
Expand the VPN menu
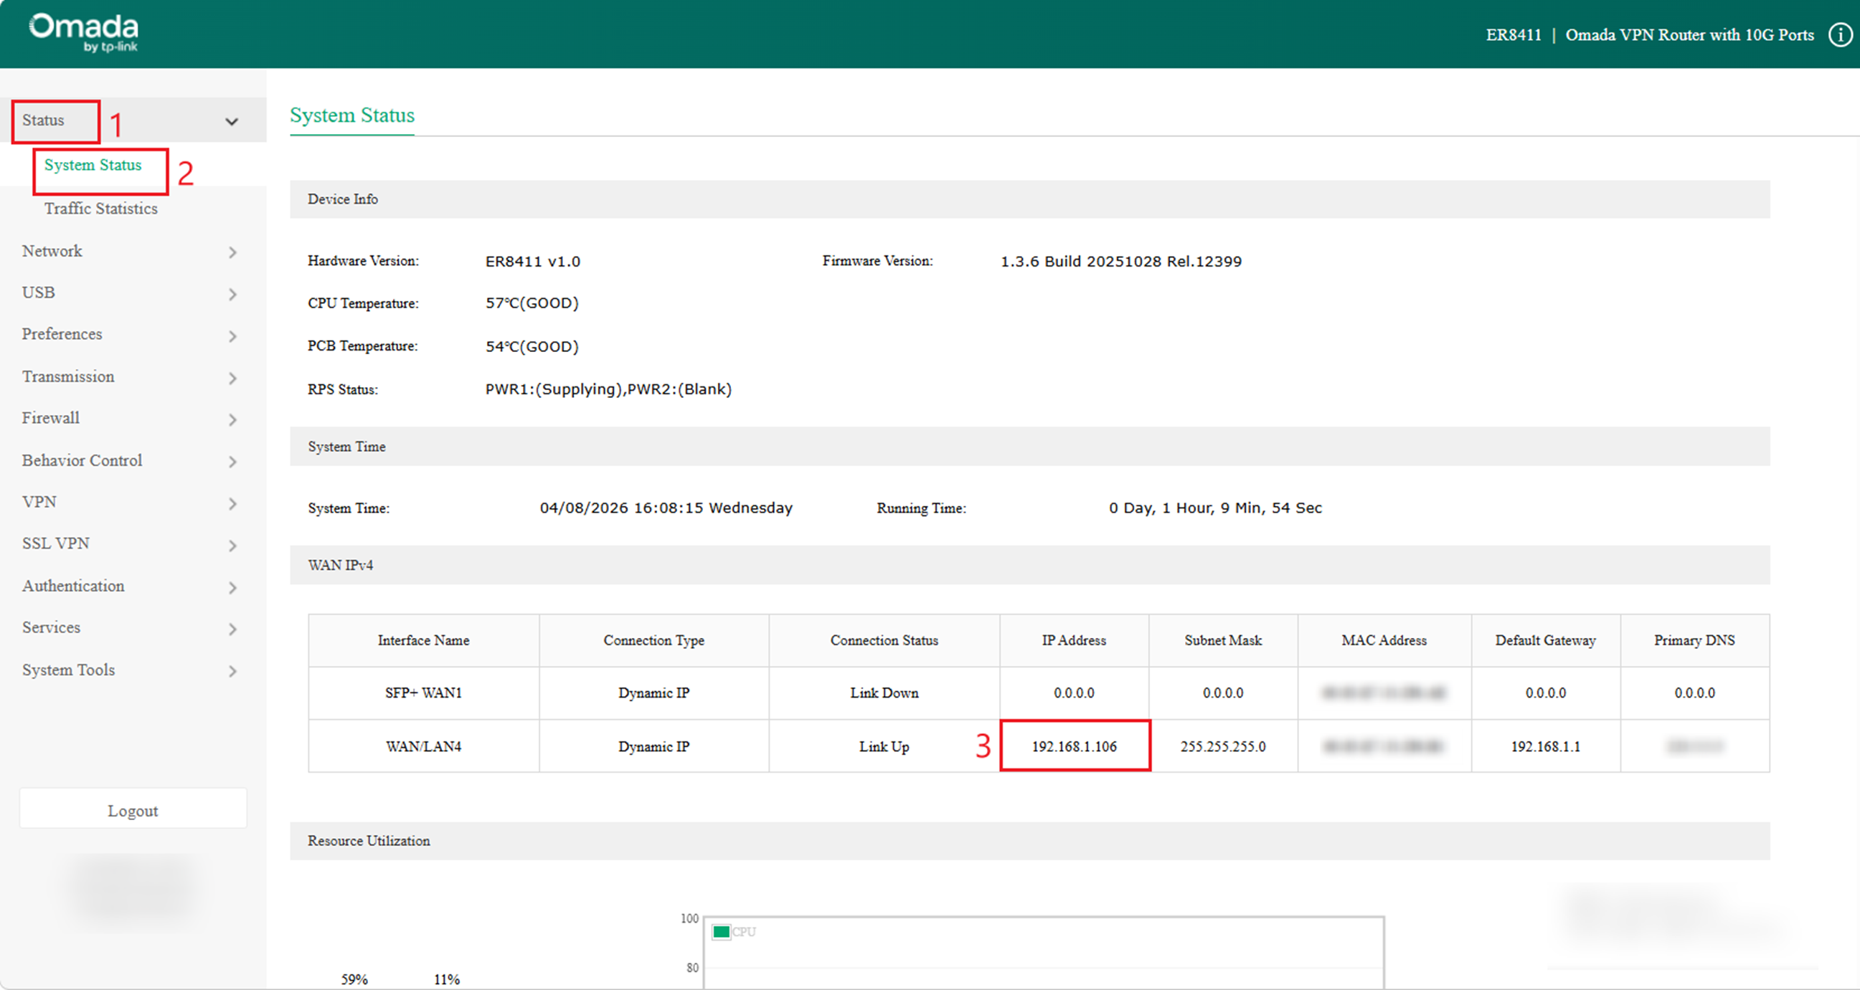pos(232,504)
